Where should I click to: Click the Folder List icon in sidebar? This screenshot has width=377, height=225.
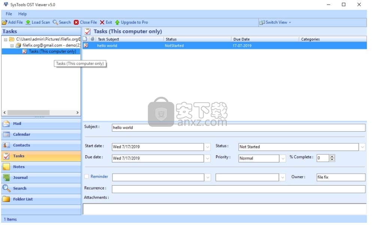(x=6, y=199)
